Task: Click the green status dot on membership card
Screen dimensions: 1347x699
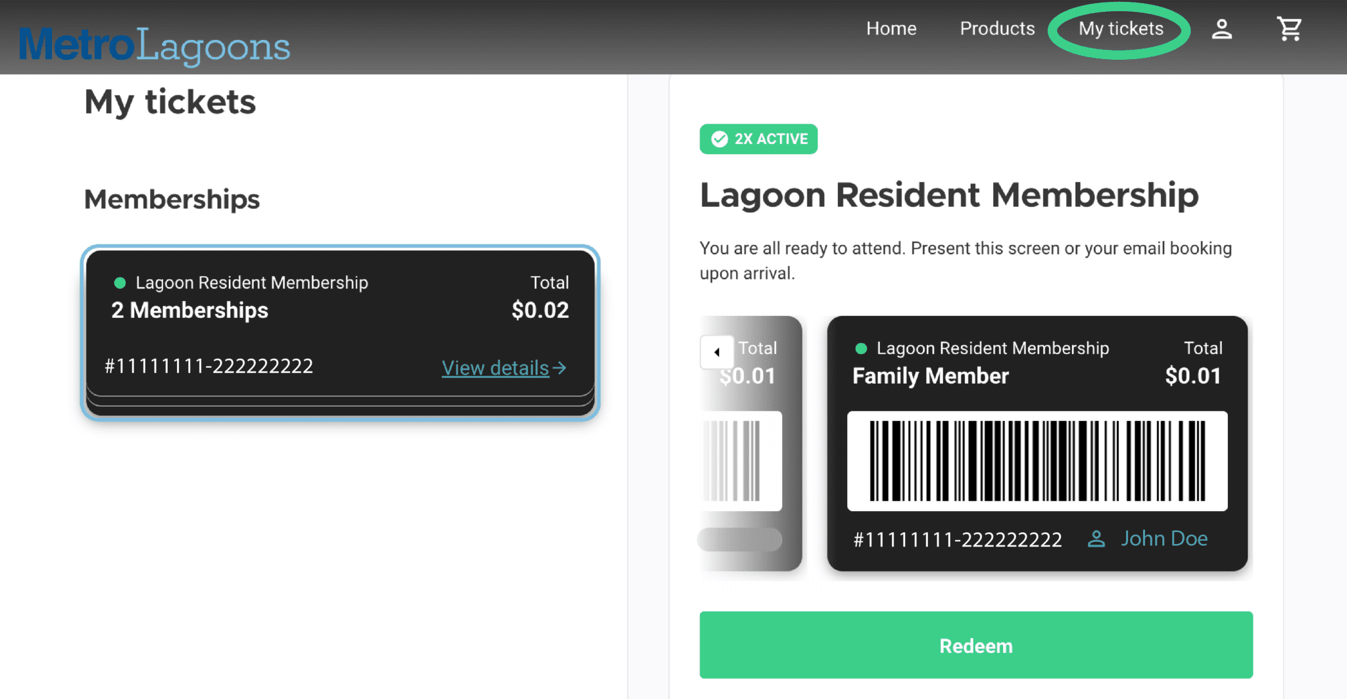Action: pyautogui.click(x=120, y=283)
